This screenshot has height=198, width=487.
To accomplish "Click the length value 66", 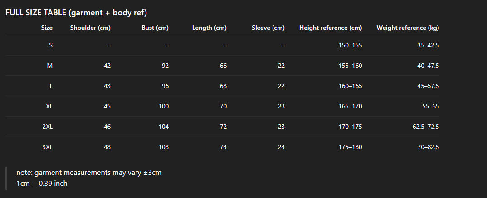I will (x=223, y=66).
